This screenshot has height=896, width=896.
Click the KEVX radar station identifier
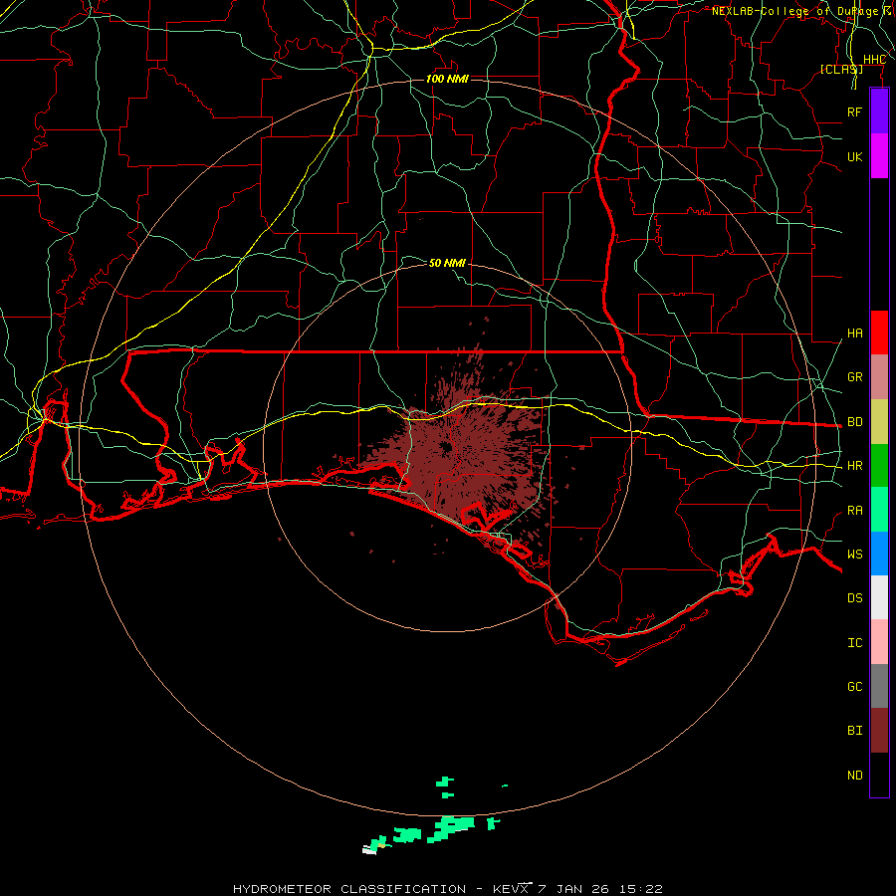pos(511,889)
